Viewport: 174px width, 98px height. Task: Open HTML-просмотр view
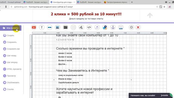[x=12, y=69]
